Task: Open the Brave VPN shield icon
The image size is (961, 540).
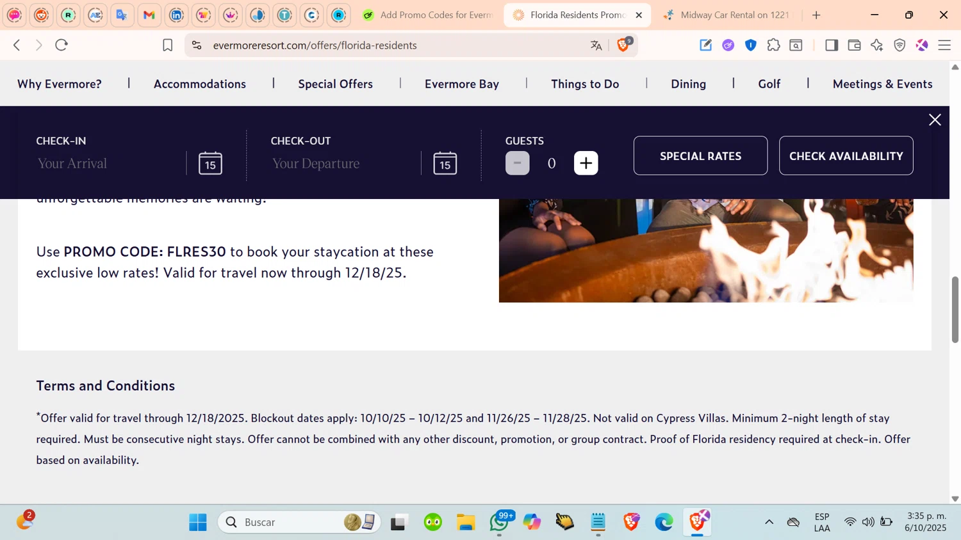Action: point(899,45)
